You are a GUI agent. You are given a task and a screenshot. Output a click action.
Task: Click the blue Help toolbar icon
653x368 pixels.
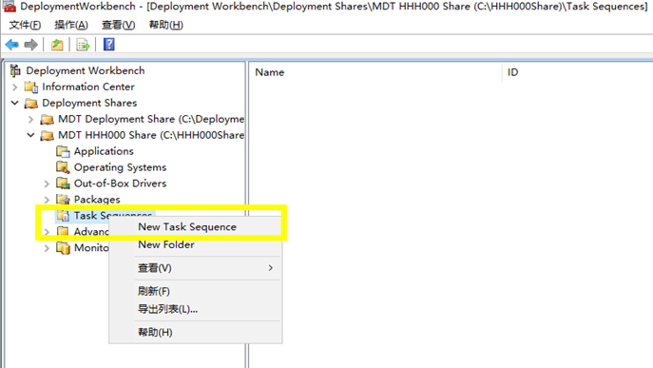click(x=108, y=44)
